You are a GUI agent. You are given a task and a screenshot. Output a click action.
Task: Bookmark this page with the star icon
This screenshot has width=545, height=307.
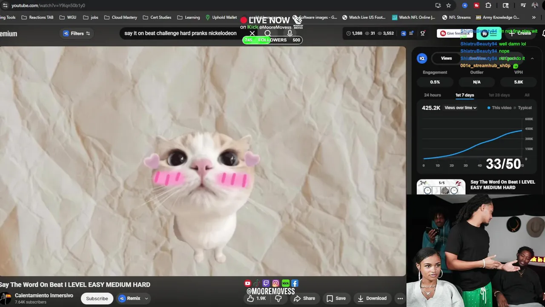[448, 6]
